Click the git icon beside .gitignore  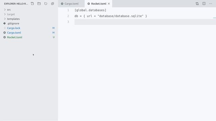coord(4,24)
